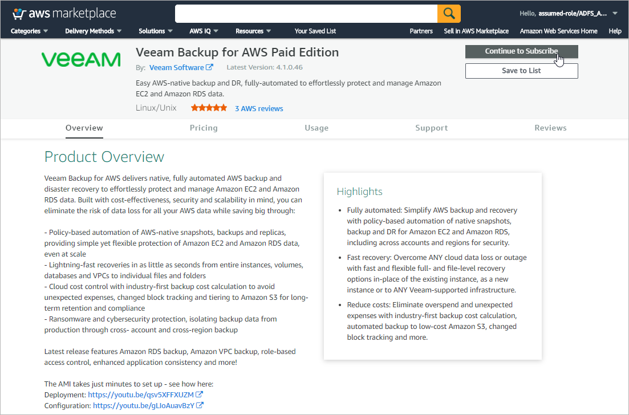The image size is (629, 415).
Task: Click the five-star rating icons
Action: click(209, 108)
